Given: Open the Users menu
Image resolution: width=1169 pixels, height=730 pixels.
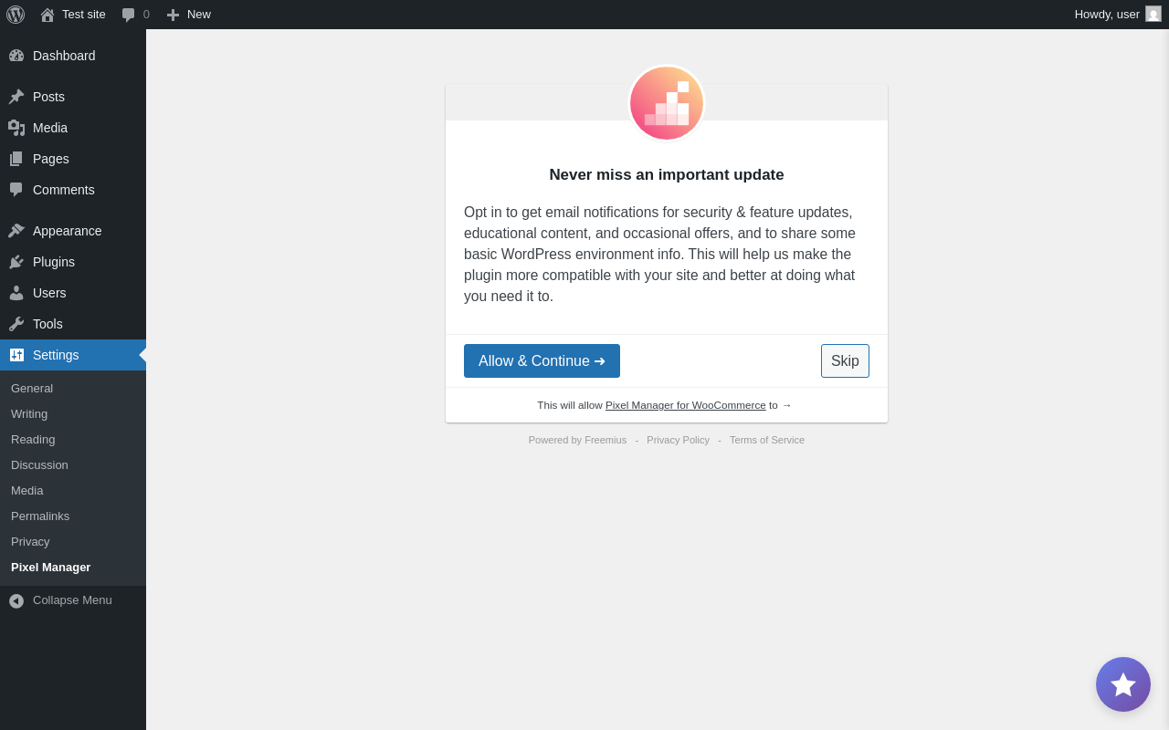Looking at the screenshot, I should (x=73, y=293).
